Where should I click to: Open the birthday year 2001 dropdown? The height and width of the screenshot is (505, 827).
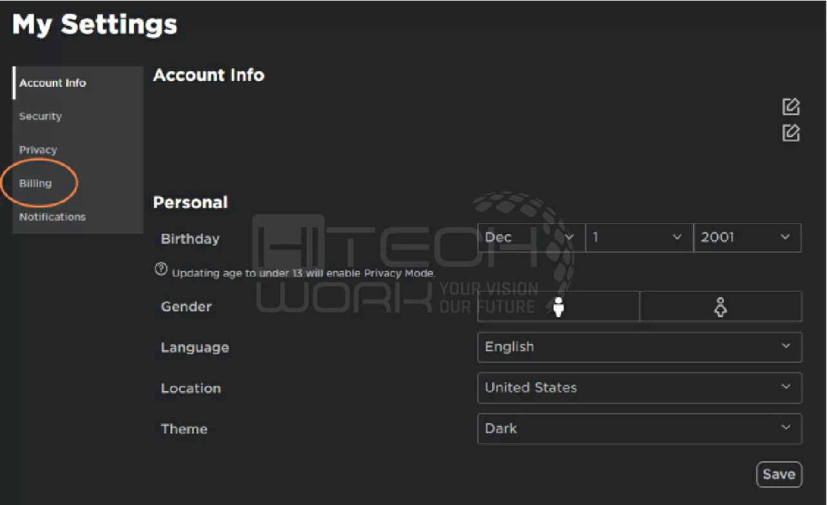point(747,237)
